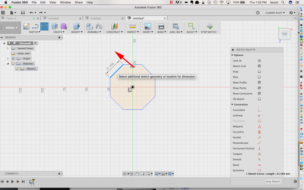The image size is (304, 190).
Task: Apply the Tangent constraint
Action: pos(259,154)
